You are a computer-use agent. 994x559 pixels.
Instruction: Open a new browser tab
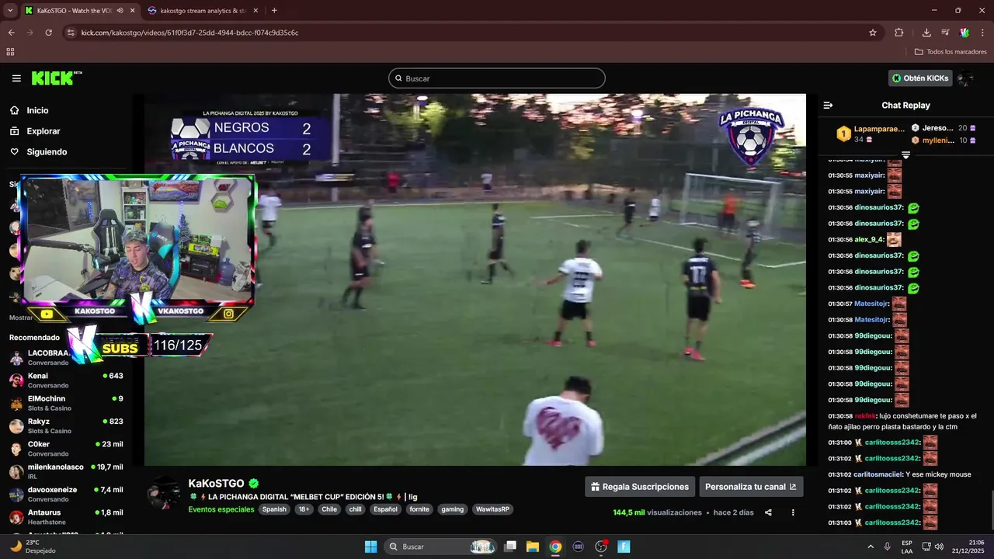(274, 11)
